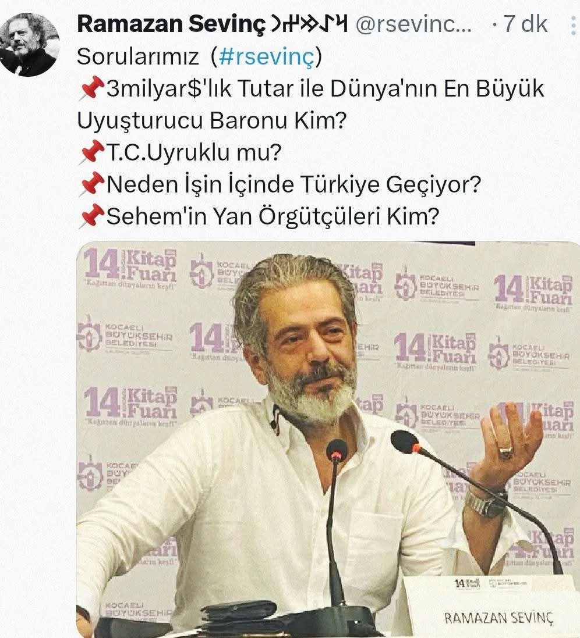Open the tweet's three-dot more options menu
Screen dimensions: 580x638
[574, 24]
